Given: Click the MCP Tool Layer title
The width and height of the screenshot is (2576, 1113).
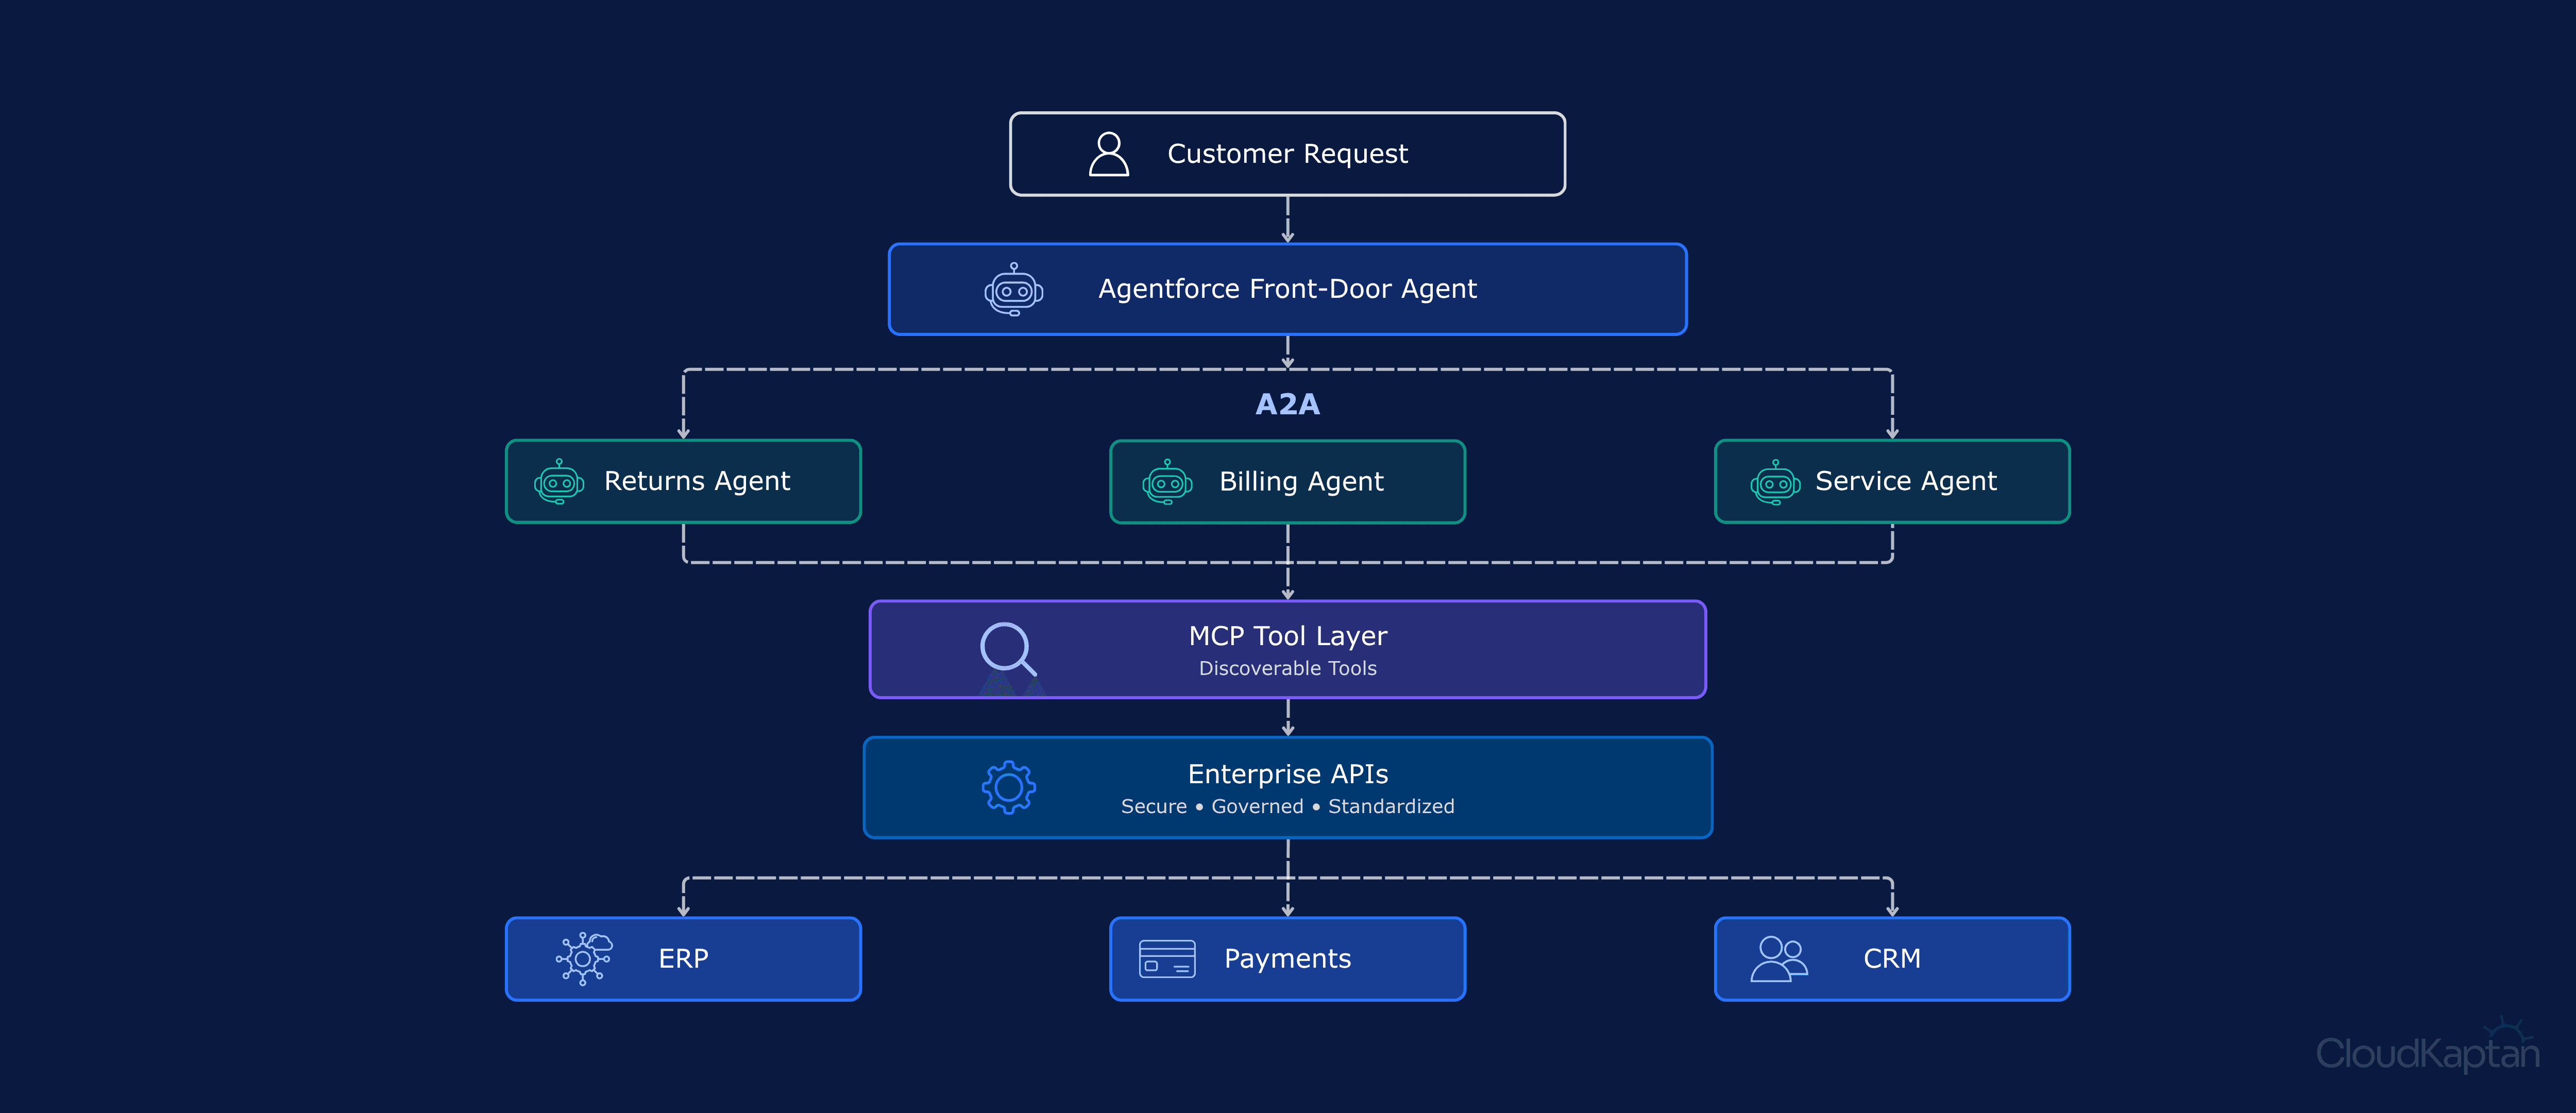Looking at the screenshot, I should tap(1288, 636).
